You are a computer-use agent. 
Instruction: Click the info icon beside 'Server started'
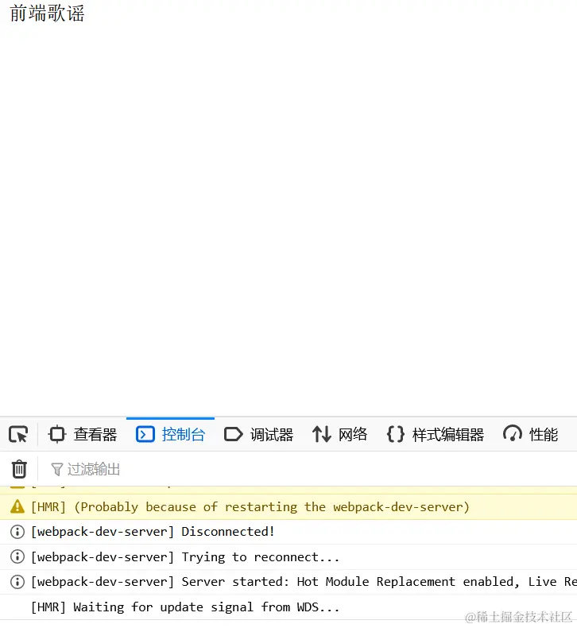[x=17, y=582]
